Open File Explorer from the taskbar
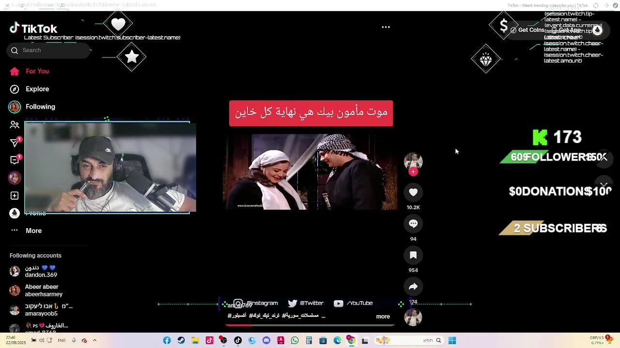 (x=195, y=341)
